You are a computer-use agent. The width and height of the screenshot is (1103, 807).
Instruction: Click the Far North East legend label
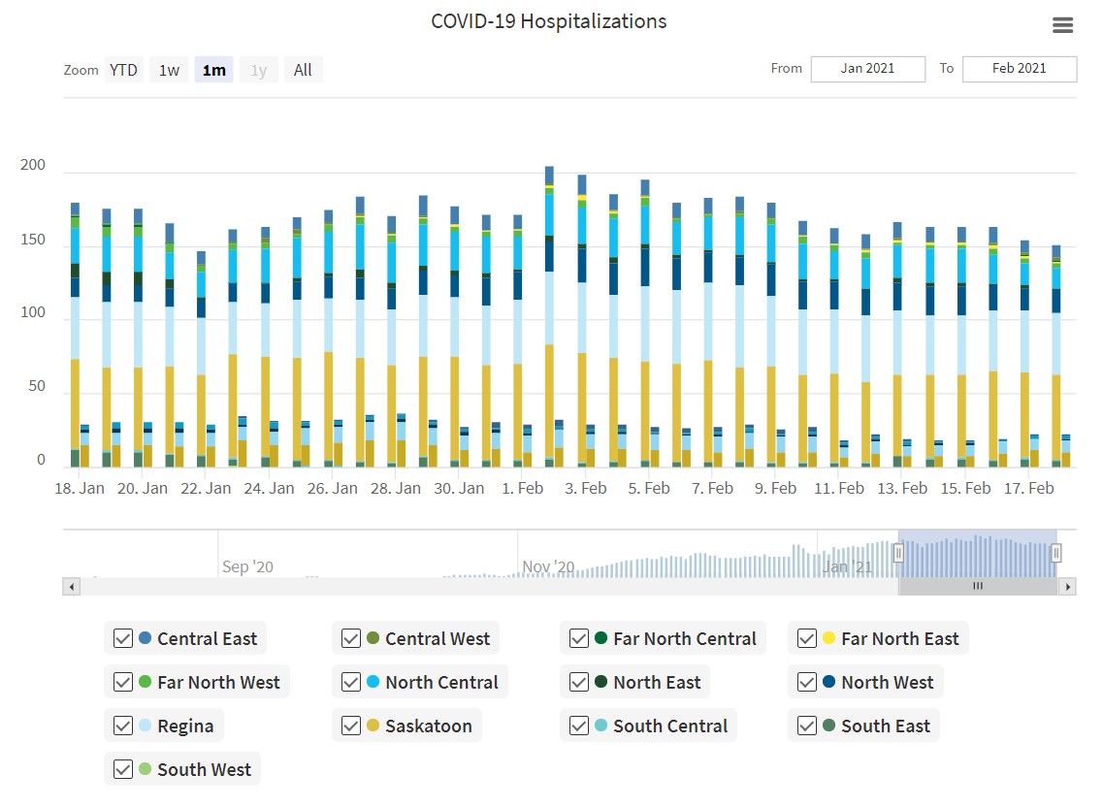pos(899,639)
